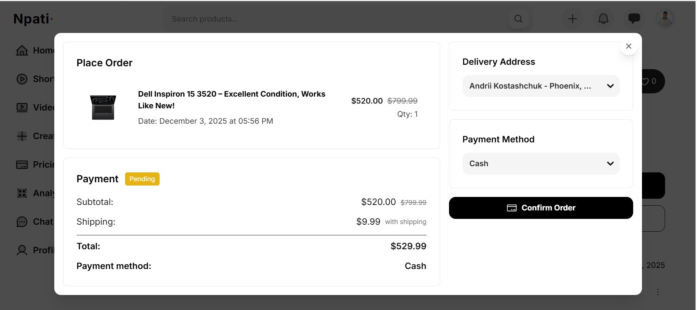Click the Analytics sidebar icon

point(22,193)
